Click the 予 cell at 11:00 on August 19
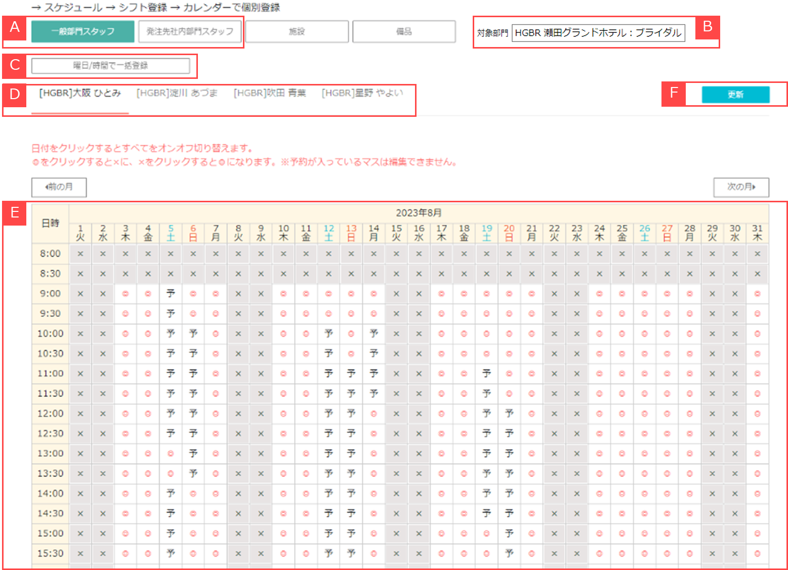 click(x=486, y=374)
